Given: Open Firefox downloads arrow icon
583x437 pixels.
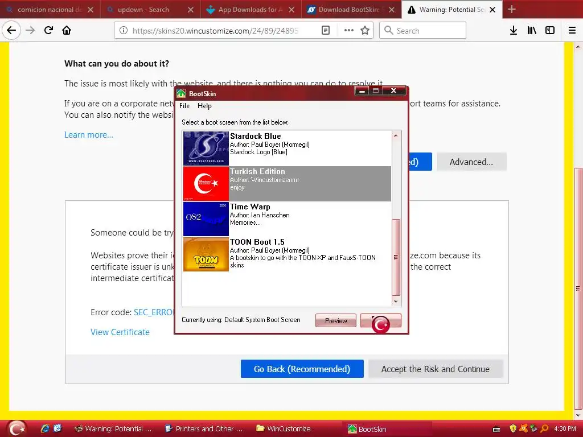Looking at the screenshot, I should tap(514, 31).
